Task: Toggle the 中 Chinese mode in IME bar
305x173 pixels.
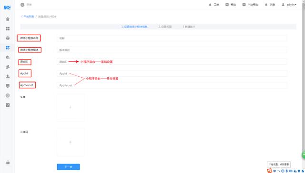Action: click(x=274, y=171)
